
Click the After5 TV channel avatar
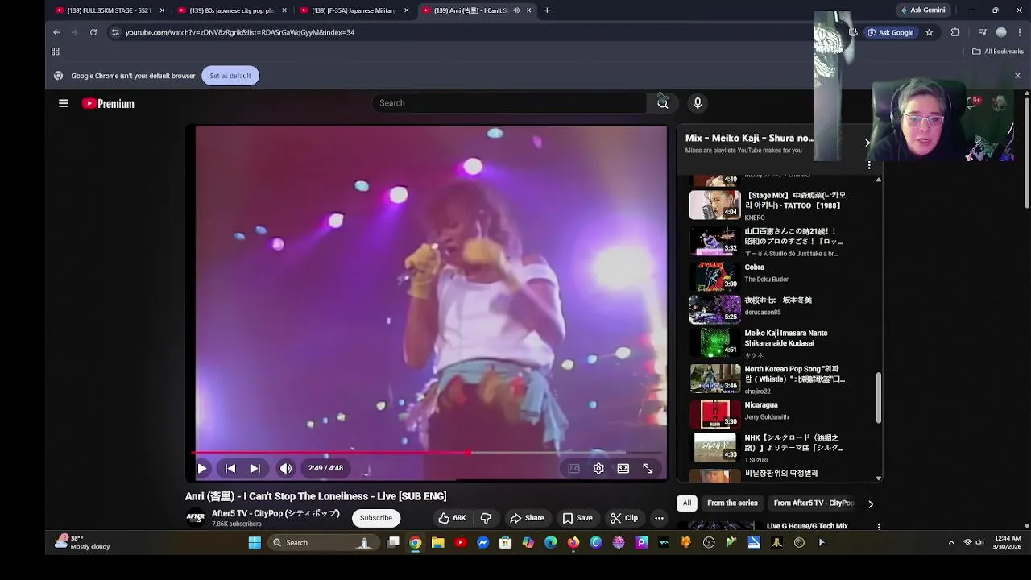(x=195, y=518)
